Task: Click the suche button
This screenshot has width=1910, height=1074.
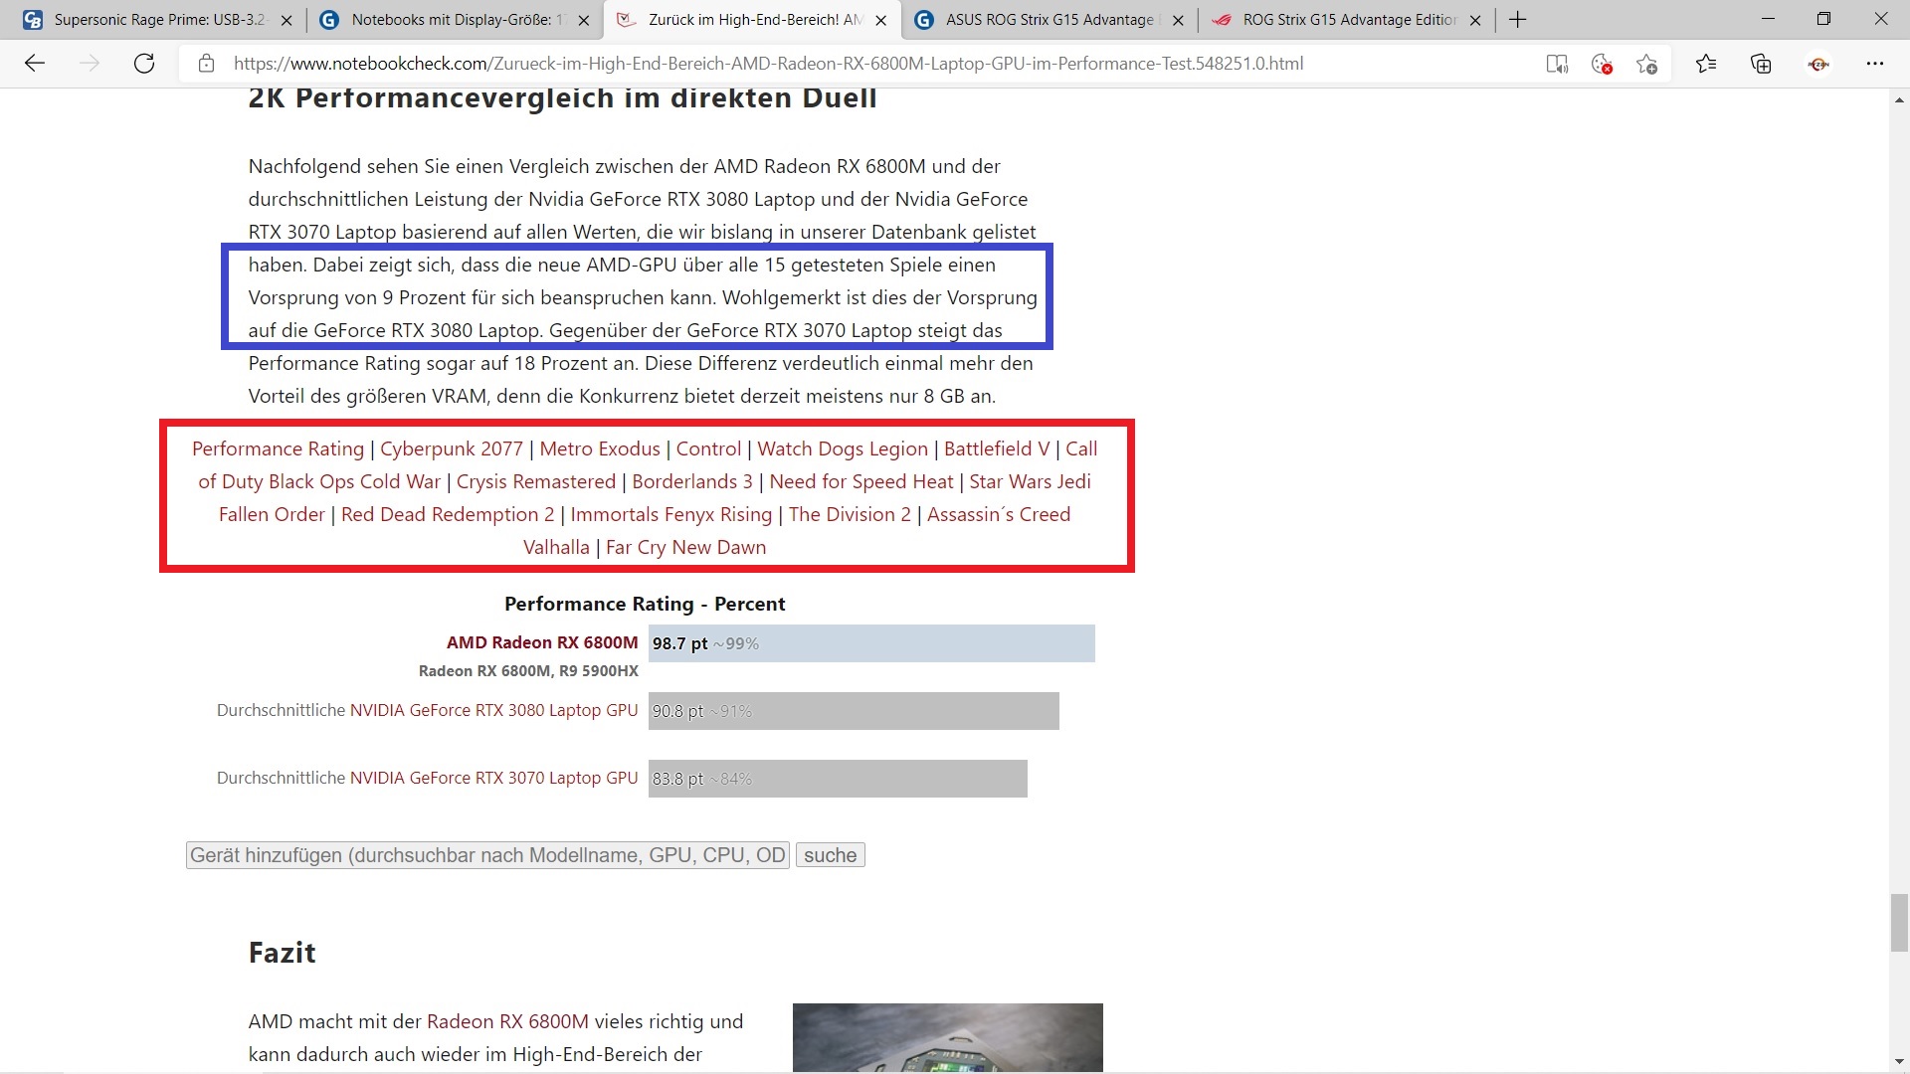Action: point(830,855)
